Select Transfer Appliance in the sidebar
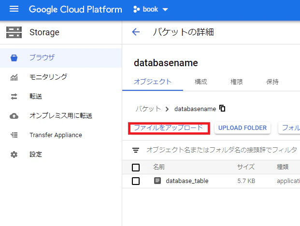 61,135
